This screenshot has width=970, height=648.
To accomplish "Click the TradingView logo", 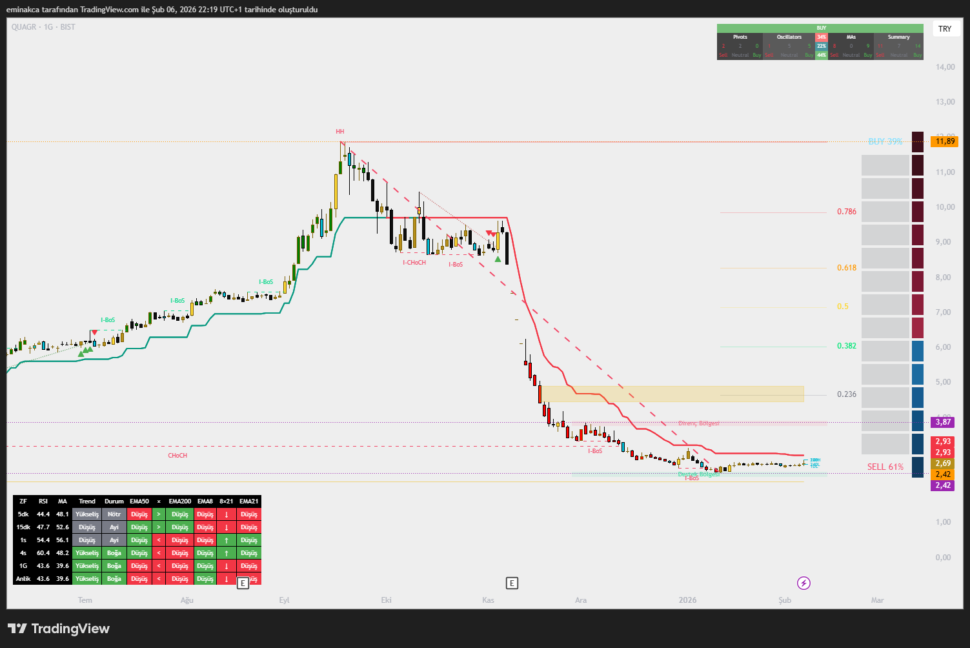I will tap(59, 629).
